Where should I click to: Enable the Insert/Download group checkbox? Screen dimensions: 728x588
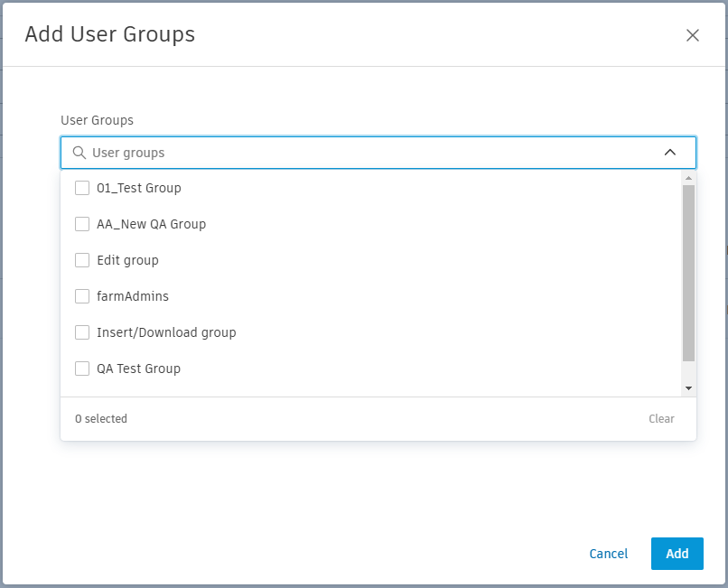82,332
